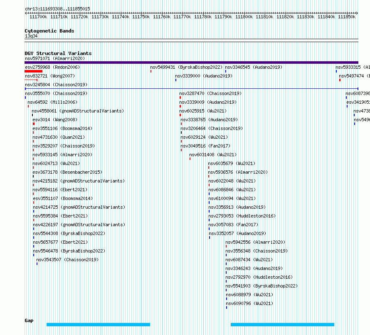Image resolution: width=370 pixels, height=335 pixels.
Task: Open variant label nsv5499431 (ByrskaBishop2022)
Action: [x=186, y=67]
